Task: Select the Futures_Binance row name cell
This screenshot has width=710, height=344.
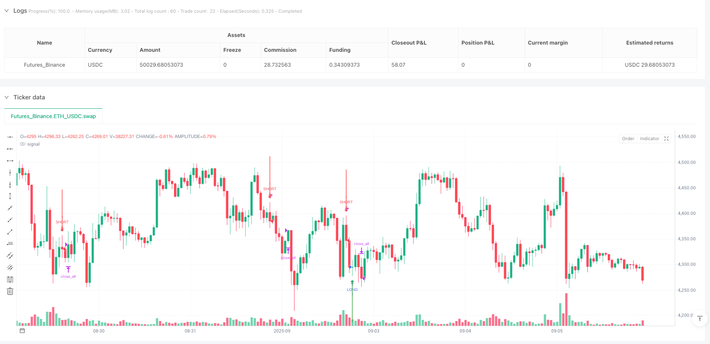Action: coord(45,65)
